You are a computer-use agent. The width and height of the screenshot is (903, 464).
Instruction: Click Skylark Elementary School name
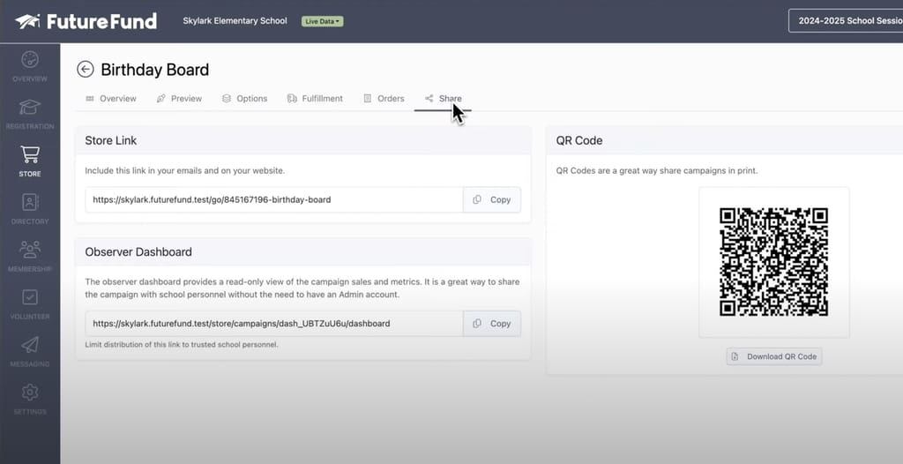[x=235, y=21]
